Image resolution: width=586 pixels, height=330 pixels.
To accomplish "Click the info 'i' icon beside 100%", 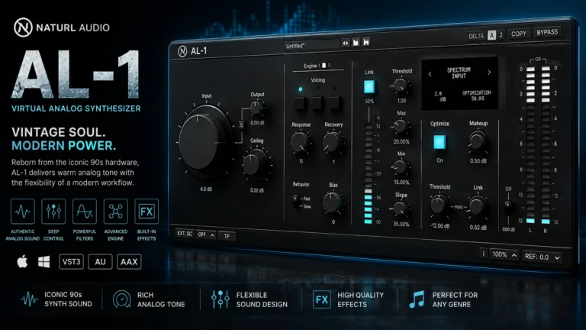I will (483, 254).
